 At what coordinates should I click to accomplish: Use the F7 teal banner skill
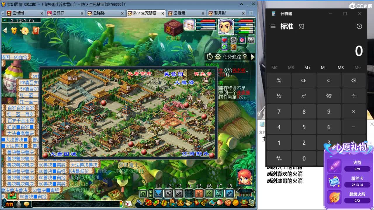[219, 193]
